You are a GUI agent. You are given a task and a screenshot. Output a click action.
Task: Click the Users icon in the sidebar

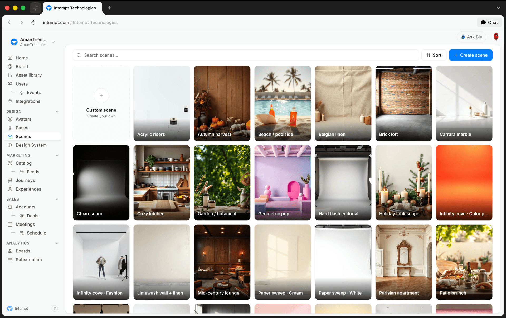(x=10, y=84)
